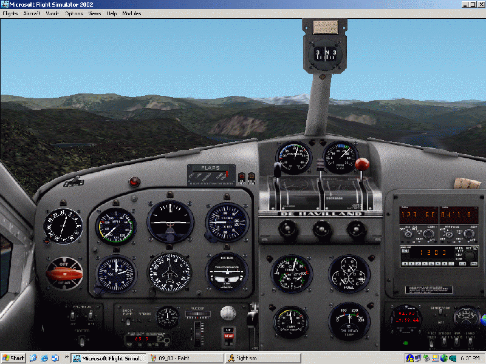Switch to the 09_00 - Paint taskbar window

pos(186,358)
